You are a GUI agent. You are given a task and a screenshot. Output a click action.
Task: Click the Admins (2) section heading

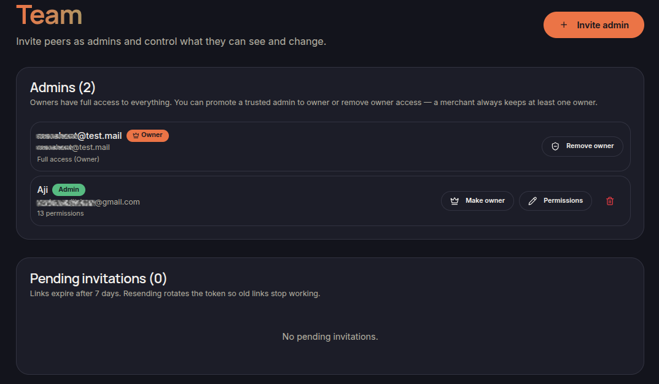click(x=63, y=87)
